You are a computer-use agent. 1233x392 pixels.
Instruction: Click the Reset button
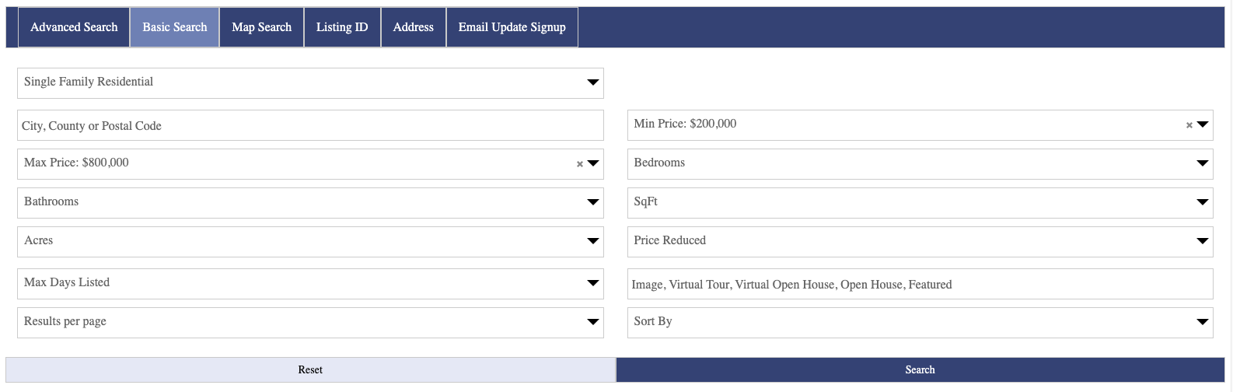[310, 370]
